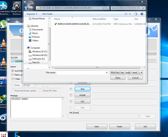
Task: Toggle the Flash Lock checkbox
Action: coord(12,75)
